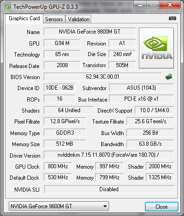Click the GPU Clock value 800 MHz

[x=58, y=166]
